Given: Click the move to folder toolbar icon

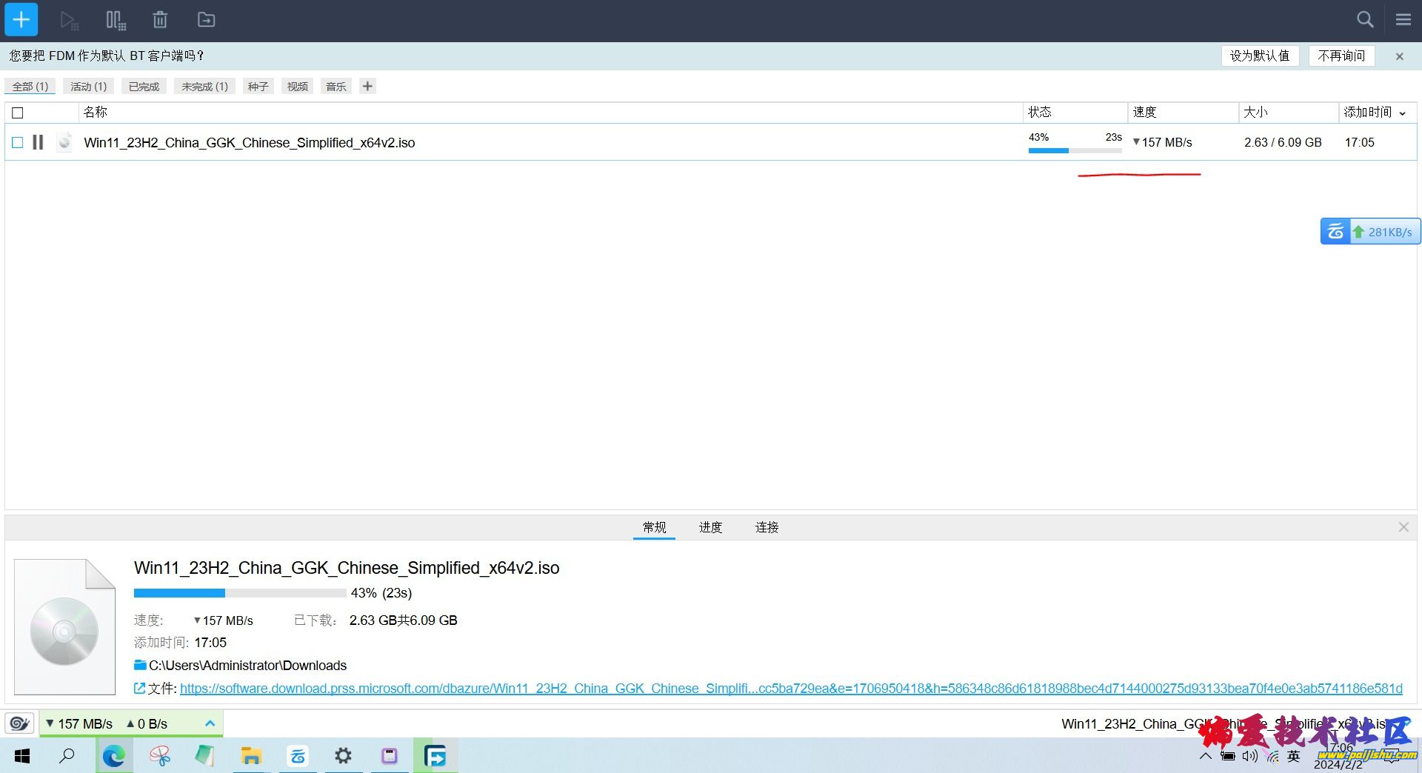Looking at the screenshot, I should pos(206,20).
